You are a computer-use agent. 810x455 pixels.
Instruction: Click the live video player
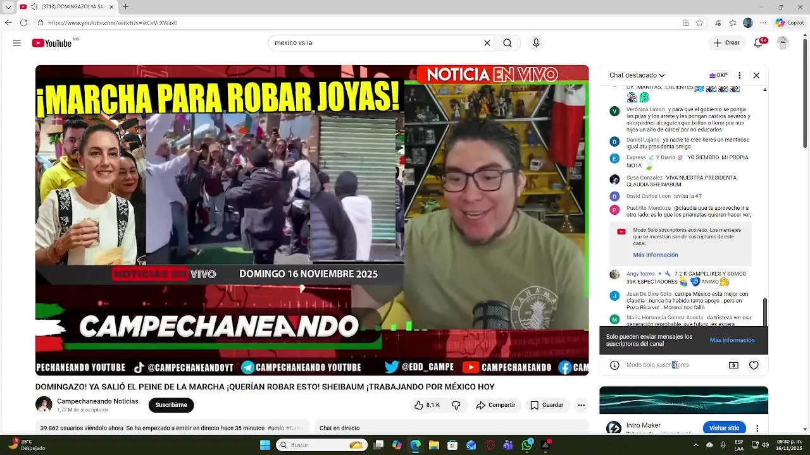(312, 220)
